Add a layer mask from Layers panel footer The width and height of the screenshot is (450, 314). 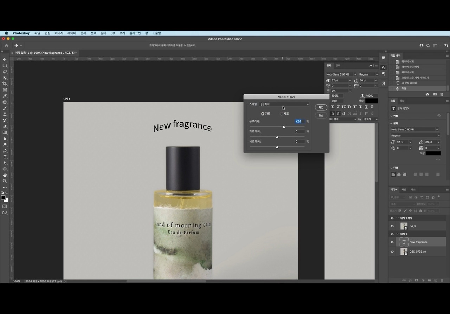[x=417, y=280]
